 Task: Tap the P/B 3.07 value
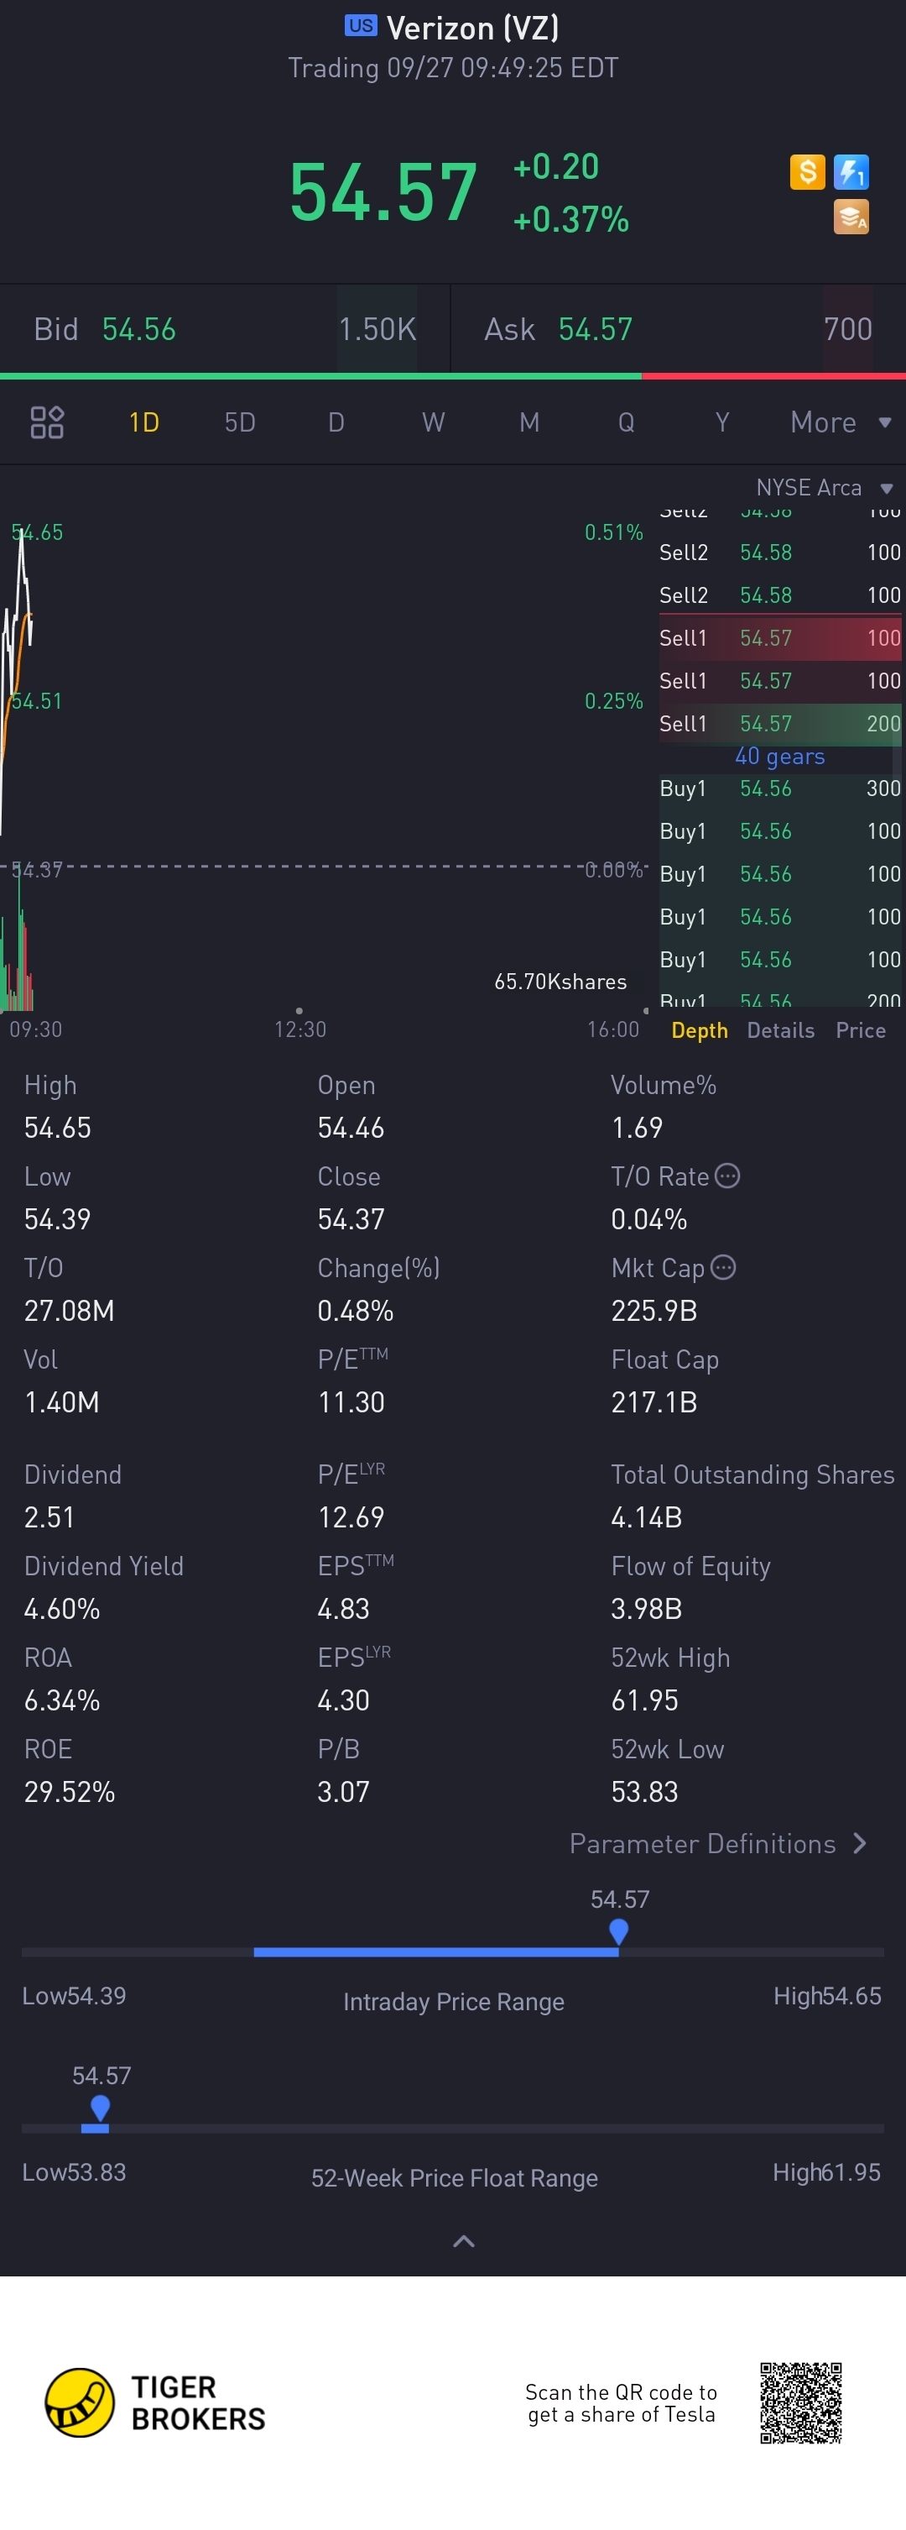(342, 1791)
